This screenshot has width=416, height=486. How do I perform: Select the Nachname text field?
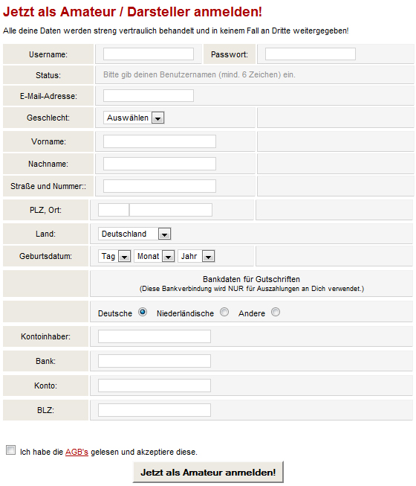pos(160,164)
